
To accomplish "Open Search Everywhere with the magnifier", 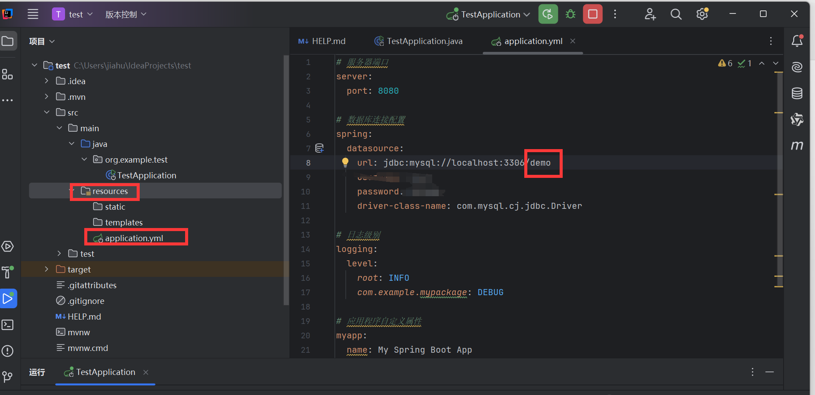I will point(676,14).
